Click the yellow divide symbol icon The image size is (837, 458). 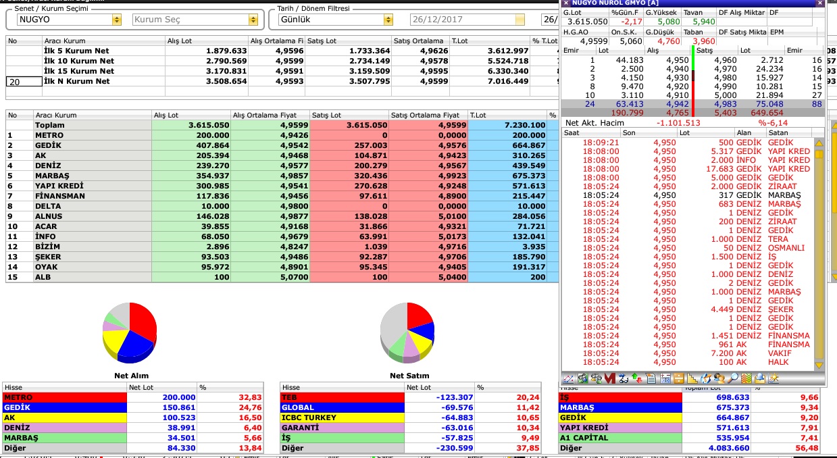click(x=678, y=378)
